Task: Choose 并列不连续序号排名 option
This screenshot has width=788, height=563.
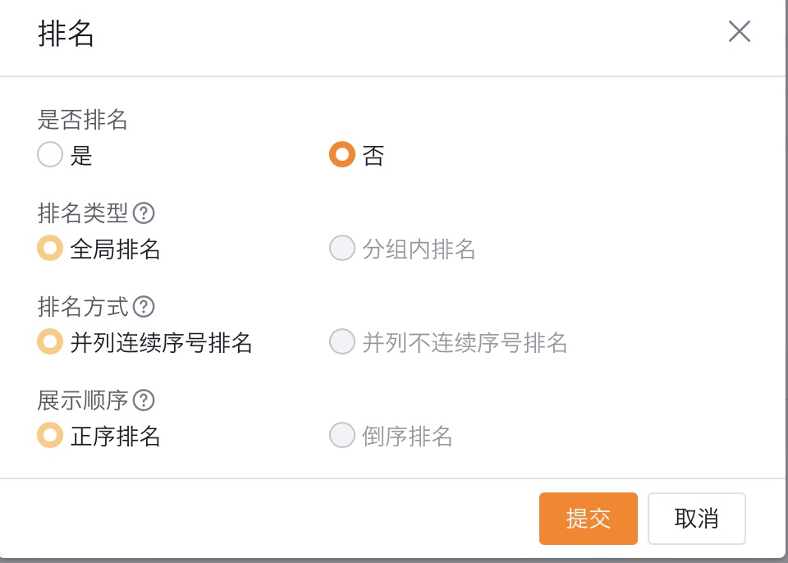Action: click(x=341, y=341)
